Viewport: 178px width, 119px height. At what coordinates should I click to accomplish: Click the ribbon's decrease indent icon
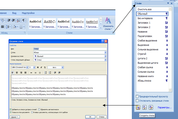click(x=9, y=20)
